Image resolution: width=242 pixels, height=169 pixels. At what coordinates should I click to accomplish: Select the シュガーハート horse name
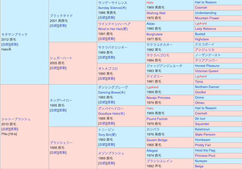click(61, 58)
